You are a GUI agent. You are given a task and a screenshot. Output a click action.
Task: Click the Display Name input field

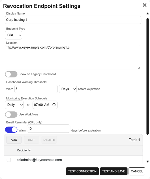click(x=73, y=20)
